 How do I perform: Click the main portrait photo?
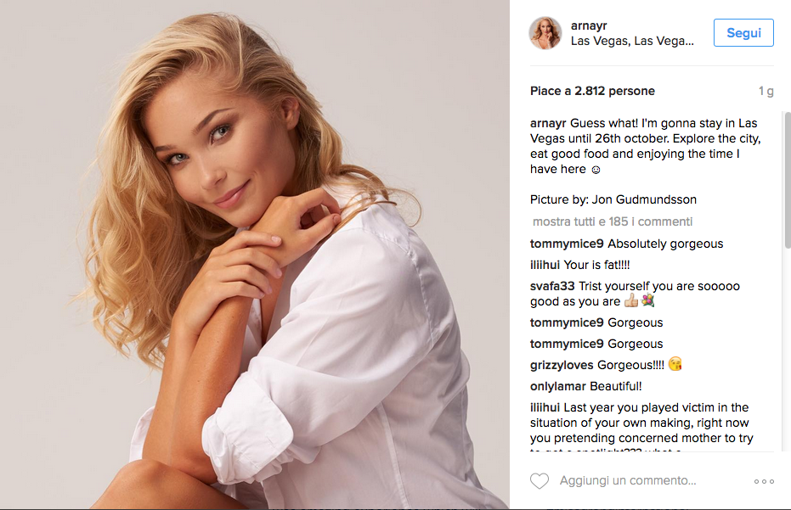tap(255, 255)
